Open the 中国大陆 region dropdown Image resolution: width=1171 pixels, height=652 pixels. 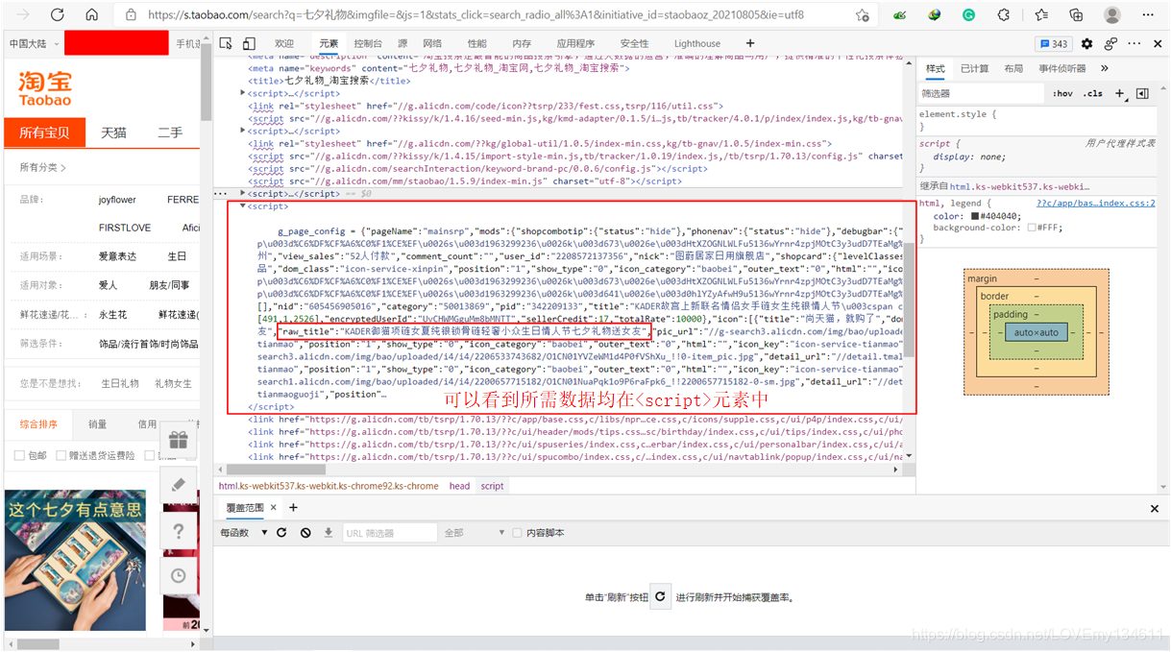[35, 44]
